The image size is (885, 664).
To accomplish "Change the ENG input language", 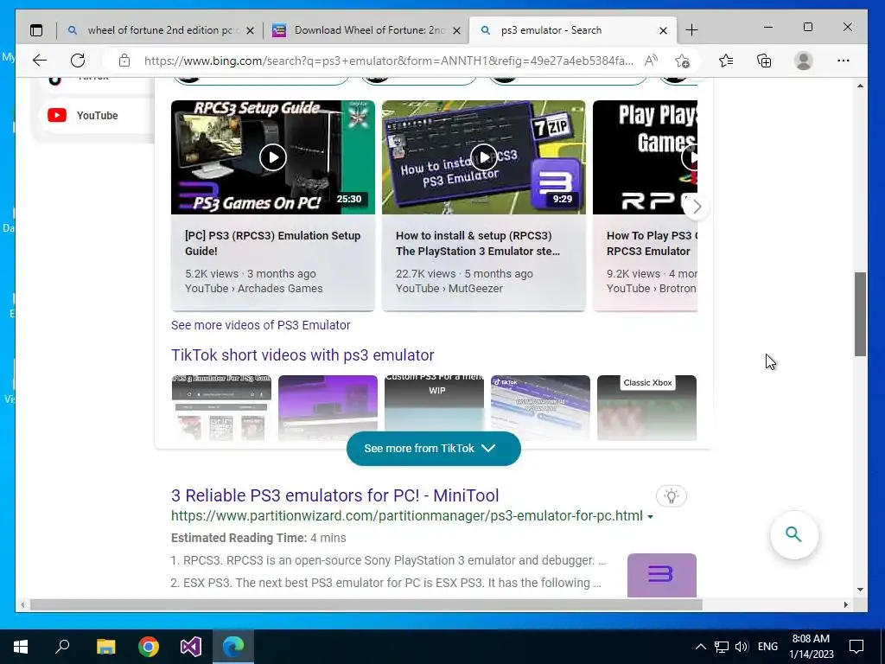I will coord(767,647).
